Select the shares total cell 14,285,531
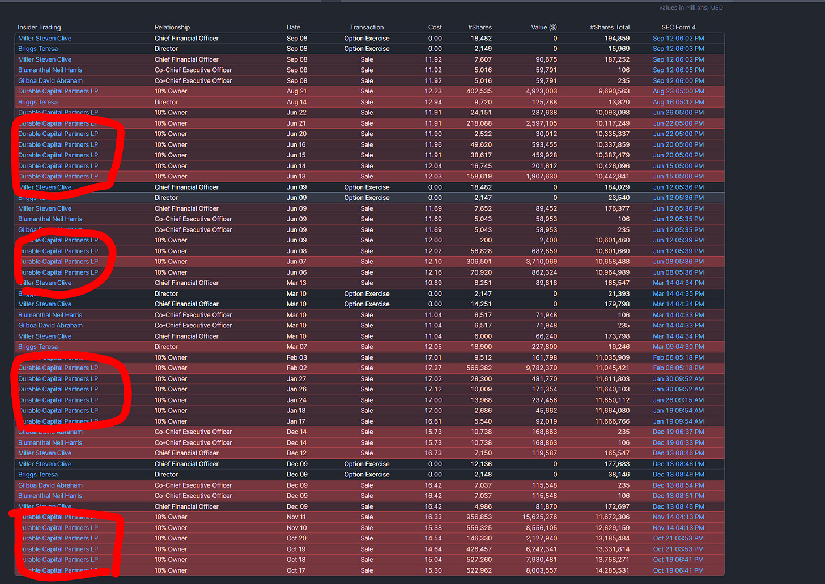825x584 pixels. [612, 570]
